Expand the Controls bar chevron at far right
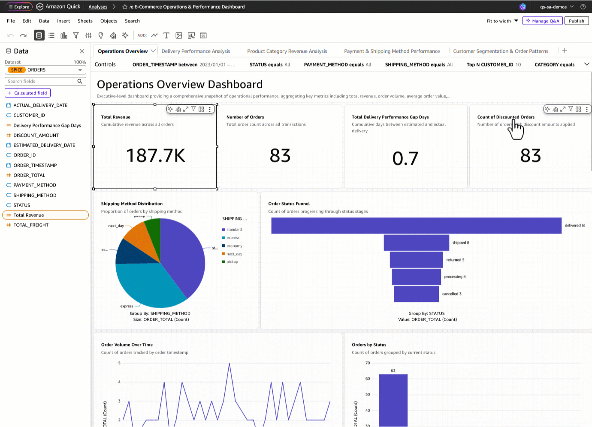The image size is (592, 427). 586,64
